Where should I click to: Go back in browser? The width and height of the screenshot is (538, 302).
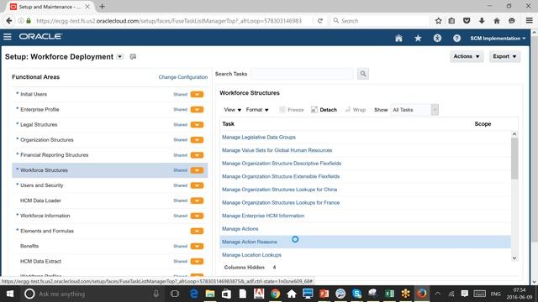tap(9, 21)
